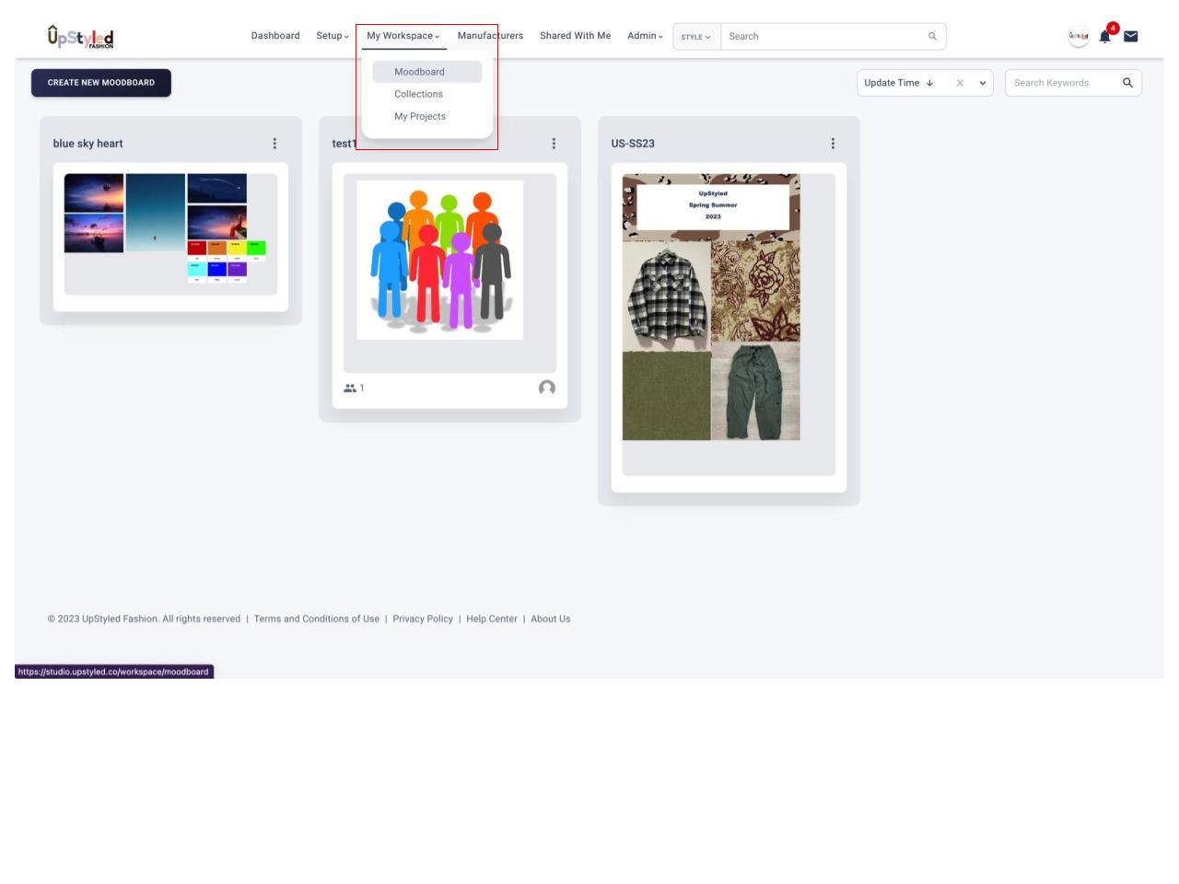Expand the Update Time sort dropdown
Viewport: 1179px width, 884px height.
[983, 83]
